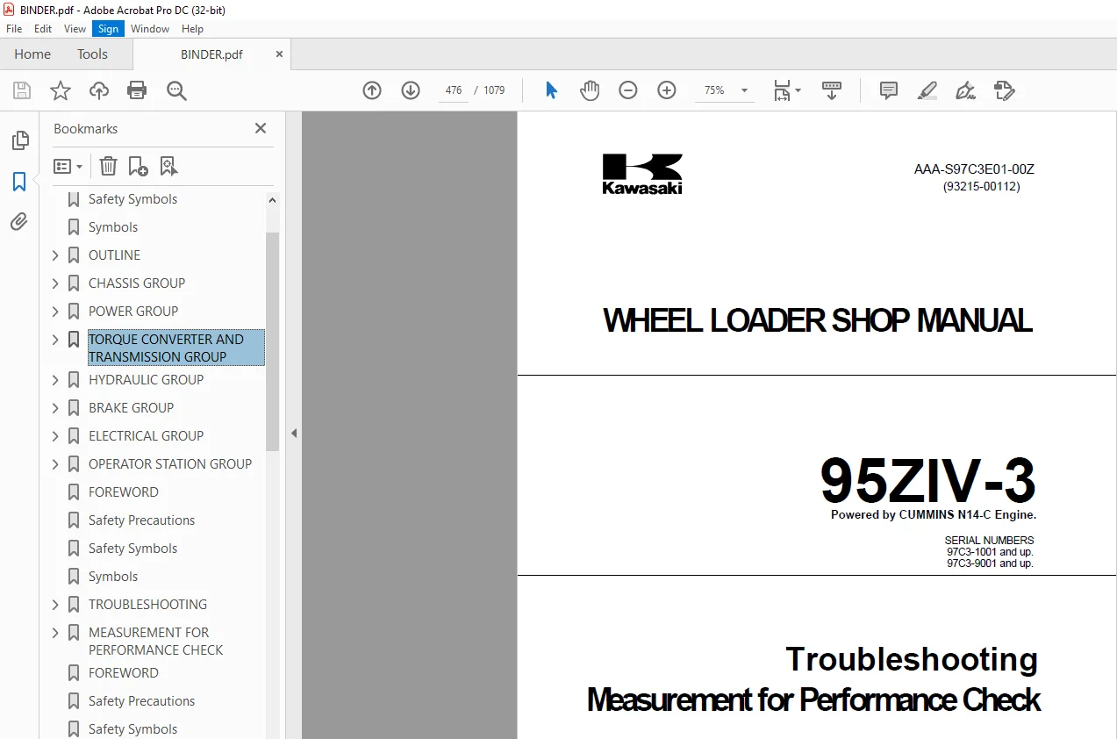Screen dimensions: 1117x739
Task: Open the sign document pen tool
Action: (966, 90)
